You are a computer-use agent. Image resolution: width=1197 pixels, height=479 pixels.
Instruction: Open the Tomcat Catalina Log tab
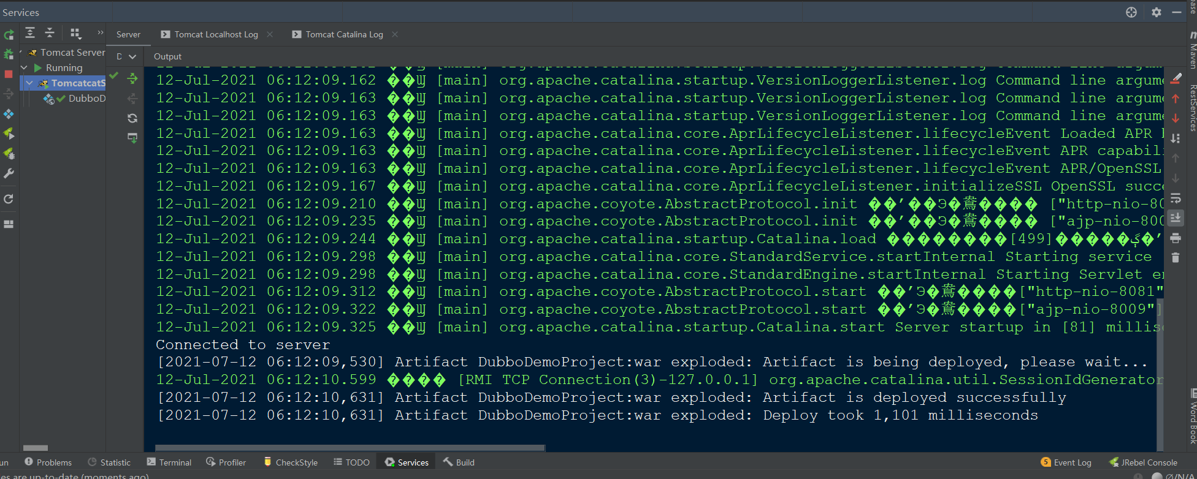point(338,34)
